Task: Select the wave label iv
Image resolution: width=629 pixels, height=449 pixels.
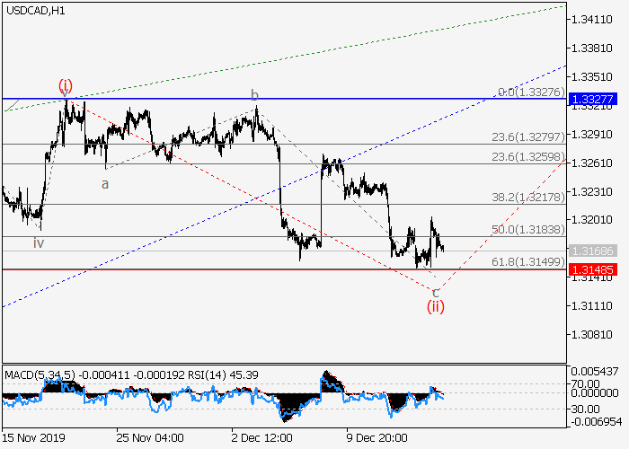Action: click(40, 242)
